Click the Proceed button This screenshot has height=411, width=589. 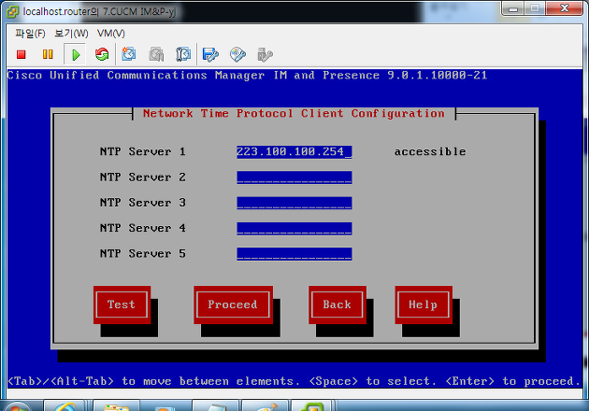233,305
